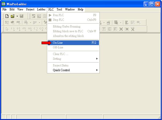Click the Save diskette icon
Image resolution: width=162 pixels, height=120 pixels.
click(x=22, y=16)
